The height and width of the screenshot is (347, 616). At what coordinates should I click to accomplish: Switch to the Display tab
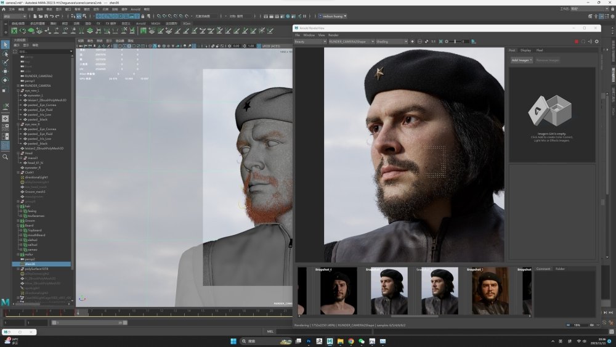[x=525, y=51]
